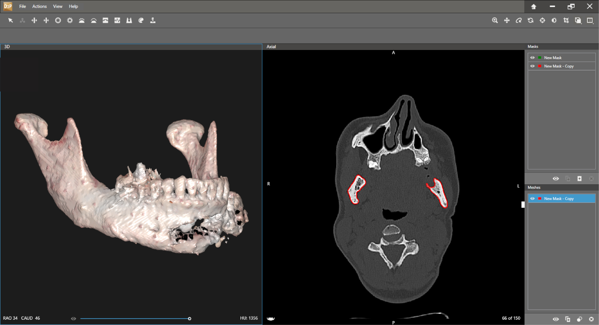Screen dimensions: 599x325
Task: Select the arrow pointer tool
Action: (11, 20)
